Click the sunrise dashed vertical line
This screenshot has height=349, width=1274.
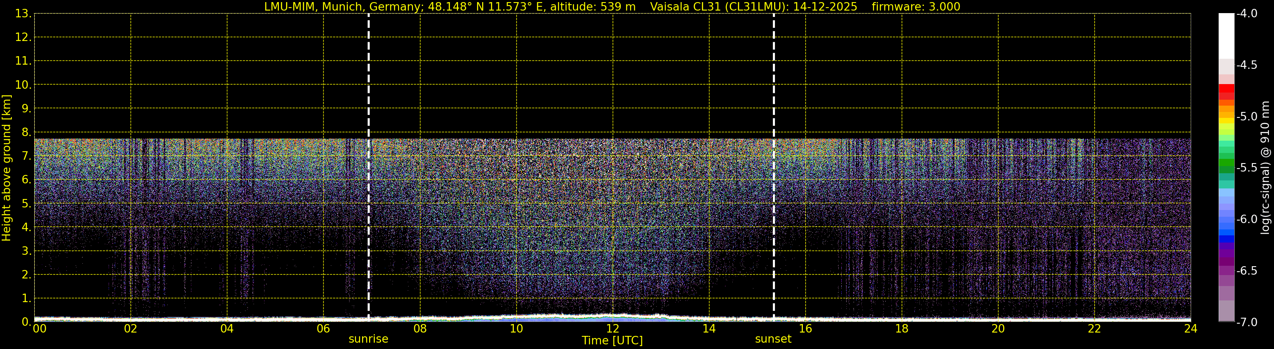click(x=368, y=168)
